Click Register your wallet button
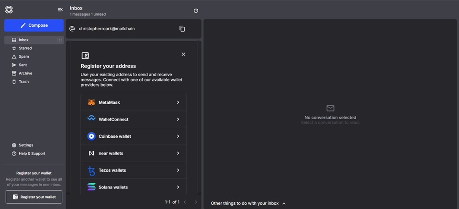The width and height of the screenshot is (459, 209). pos(34,197)
